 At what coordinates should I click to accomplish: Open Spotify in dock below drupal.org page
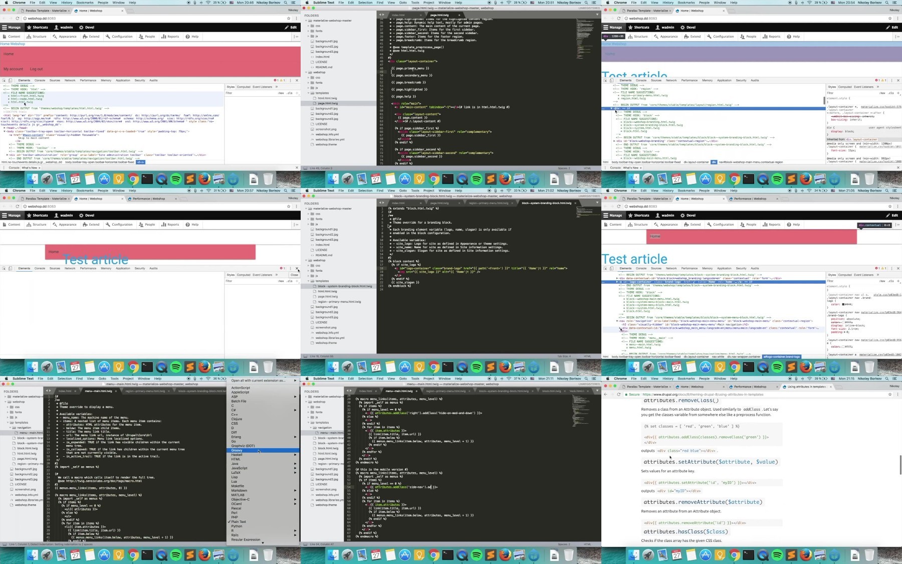(x=777, y=554)
